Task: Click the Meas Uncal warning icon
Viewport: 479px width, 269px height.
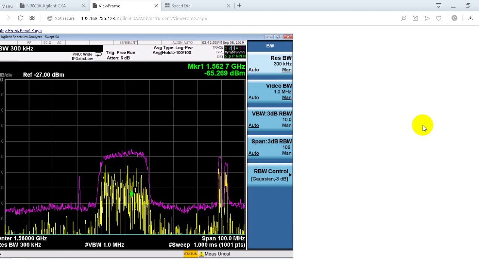Action: pos(201,254)
